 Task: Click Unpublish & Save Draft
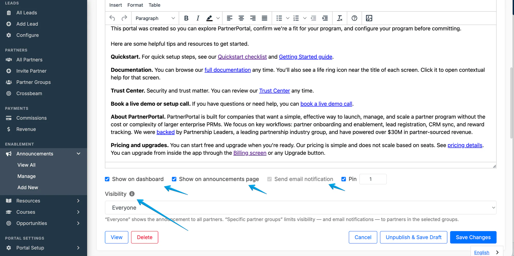click(414, 237)
